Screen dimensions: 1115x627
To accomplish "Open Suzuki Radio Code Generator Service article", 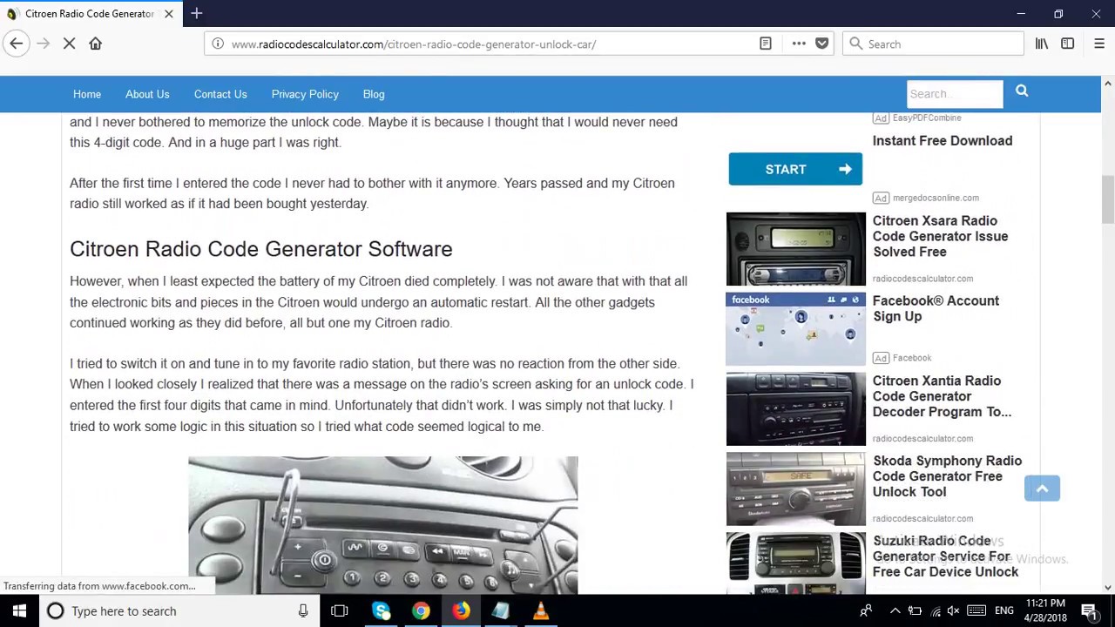I will pos(945,556).
